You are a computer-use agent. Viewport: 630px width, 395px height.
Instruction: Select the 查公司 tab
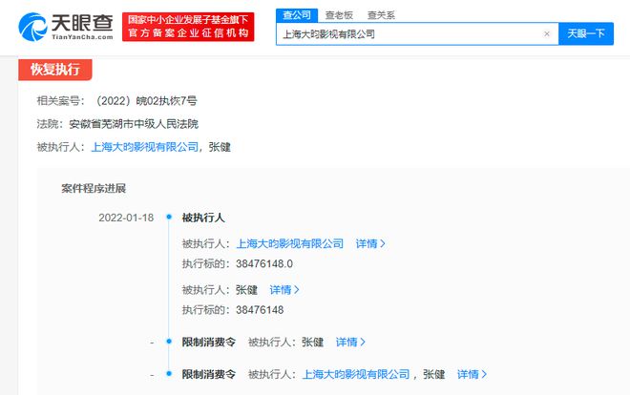point(297,15)
